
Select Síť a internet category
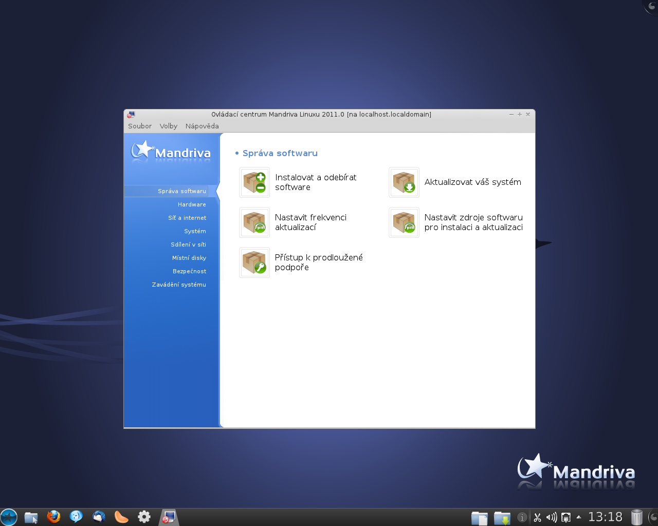pyautogui.click(x=187, y=218)
